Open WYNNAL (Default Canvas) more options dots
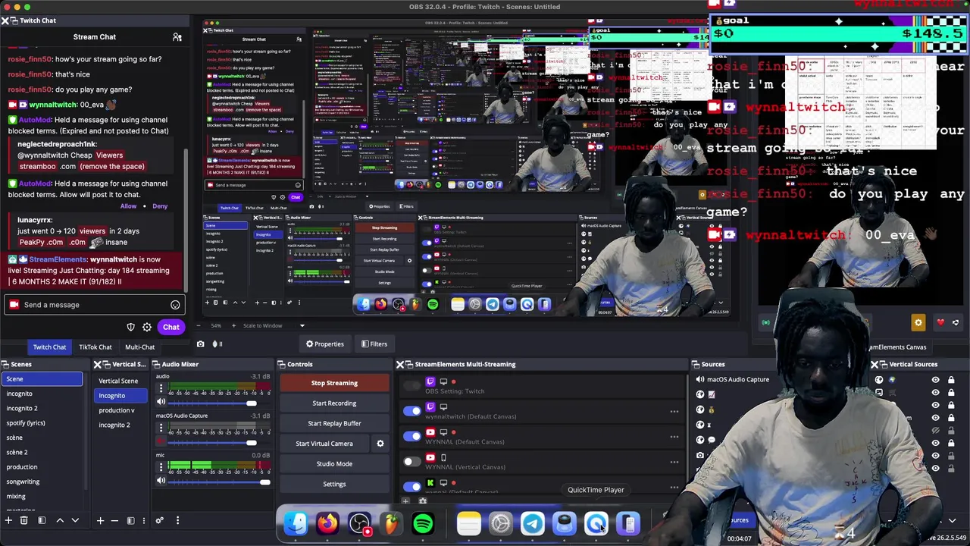Image resolution: width=970 pixels, height=546 pixels. coord(674,437)
